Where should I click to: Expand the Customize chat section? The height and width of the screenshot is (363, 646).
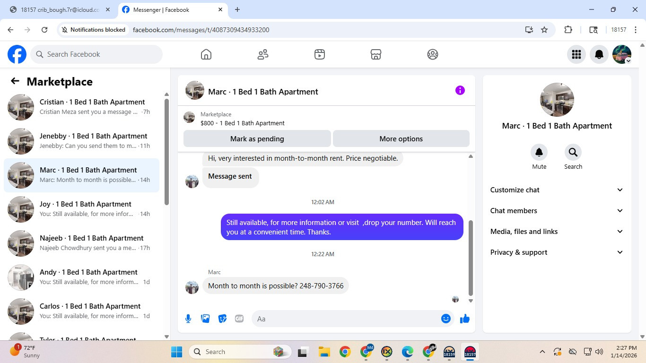point(557,190)
